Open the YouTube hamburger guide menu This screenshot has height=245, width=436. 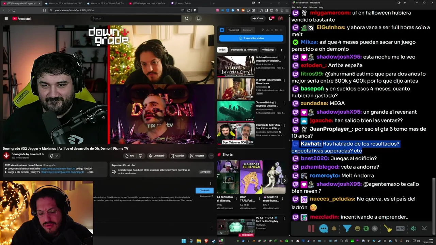pos(6,18)
